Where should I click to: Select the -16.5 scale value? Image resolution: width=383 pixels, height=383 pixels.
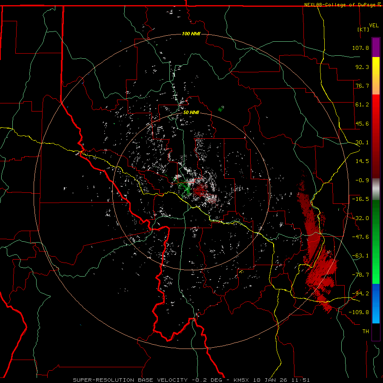(x=360, y=199)
